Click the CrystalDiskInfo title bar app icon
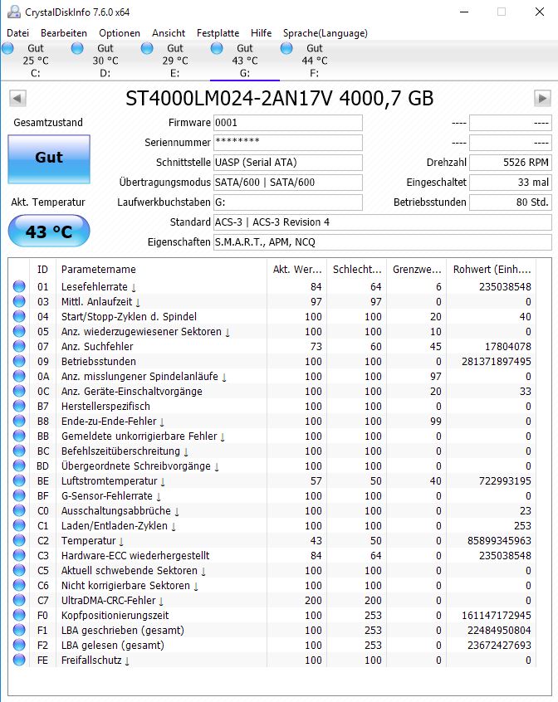The height and width of the screenshot is (702, 558). (x=14, y=12)
